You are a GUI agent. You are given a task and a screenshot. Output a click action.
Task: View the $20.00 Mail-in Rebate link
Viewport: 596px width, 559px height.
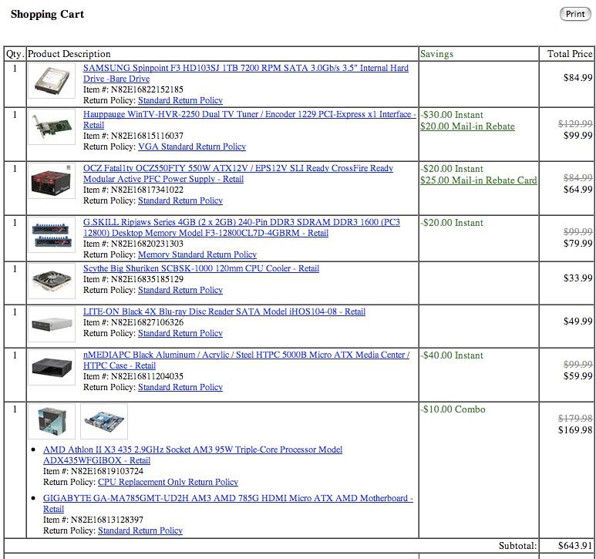click(467, 126)
